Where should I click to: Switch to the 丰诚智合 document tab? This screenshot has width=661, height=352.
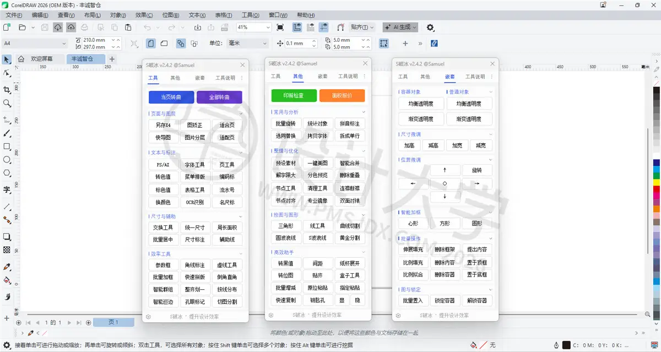(x=86, y=59)
